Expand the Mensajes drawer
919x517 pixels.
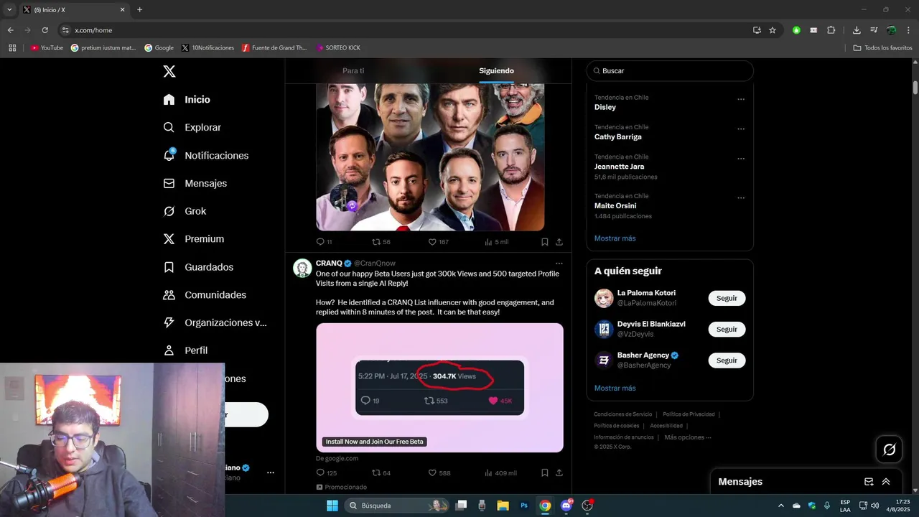(886, 482)
